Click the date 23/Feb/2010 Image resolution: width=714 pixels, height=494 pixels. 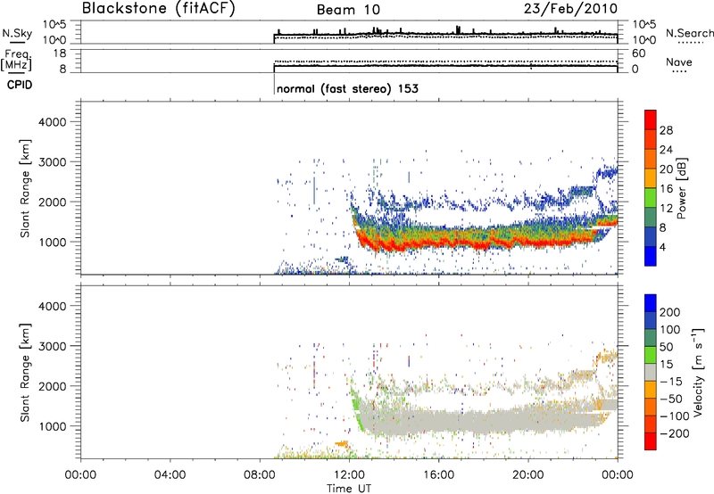click(570, 8)
